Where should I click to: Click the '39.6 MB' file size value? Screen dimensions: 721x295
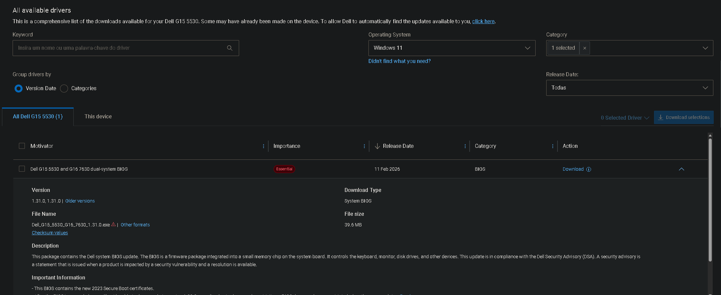(353, 225)
